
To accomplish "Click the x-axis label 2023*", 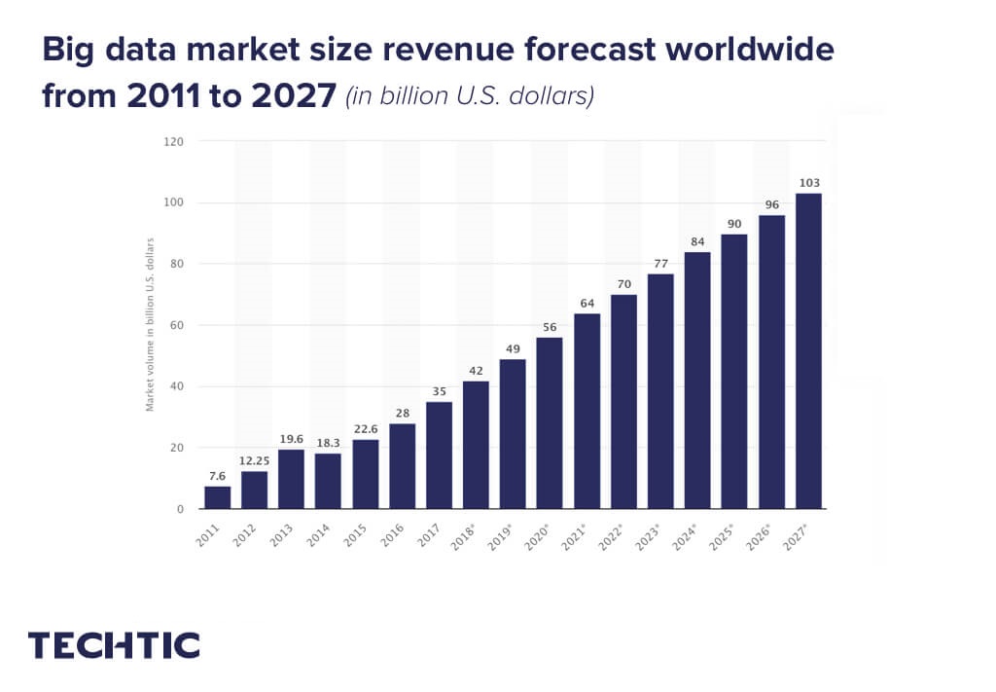I will point(649,537).
